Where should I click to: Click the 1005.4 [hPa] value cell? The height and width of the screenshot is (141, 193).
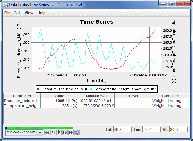[59, 101]
